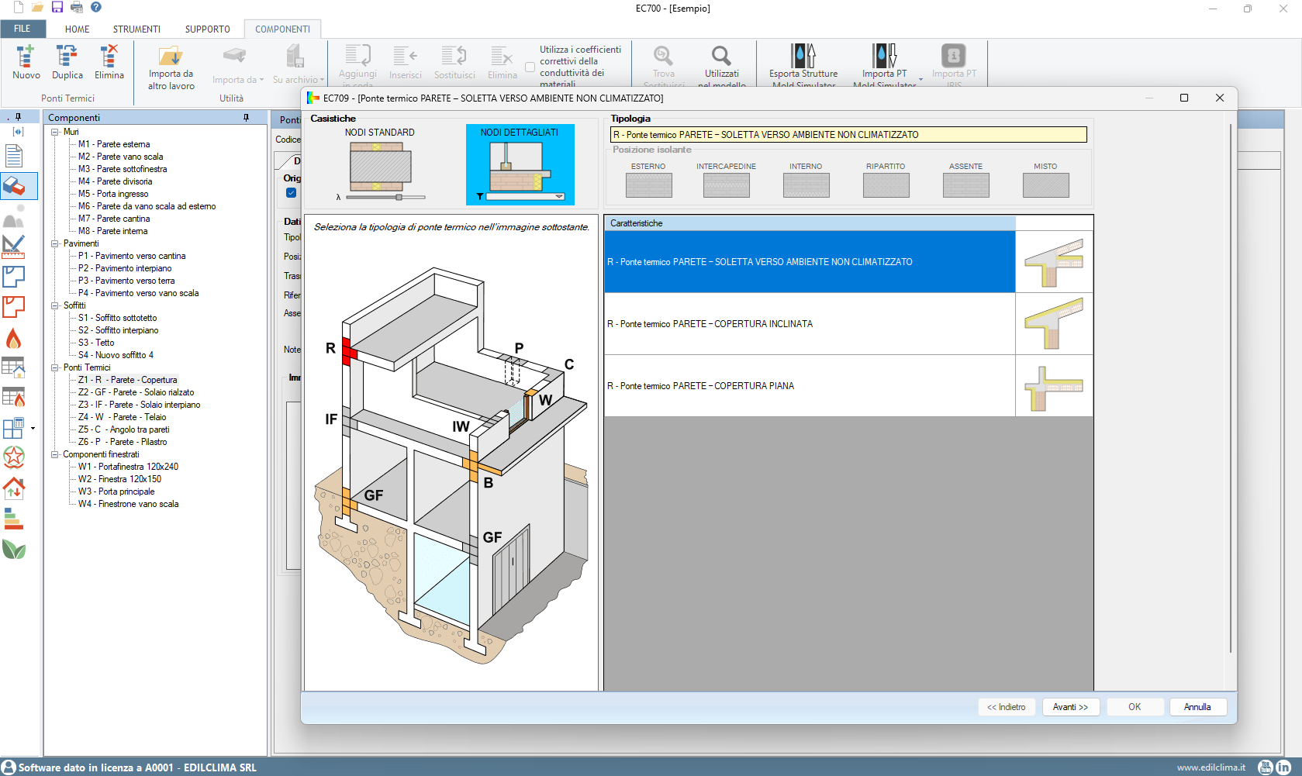Open dropdown under NODI DETTAGLIATI image
The width and height of the screenshot is (1302, 776).
558,197
